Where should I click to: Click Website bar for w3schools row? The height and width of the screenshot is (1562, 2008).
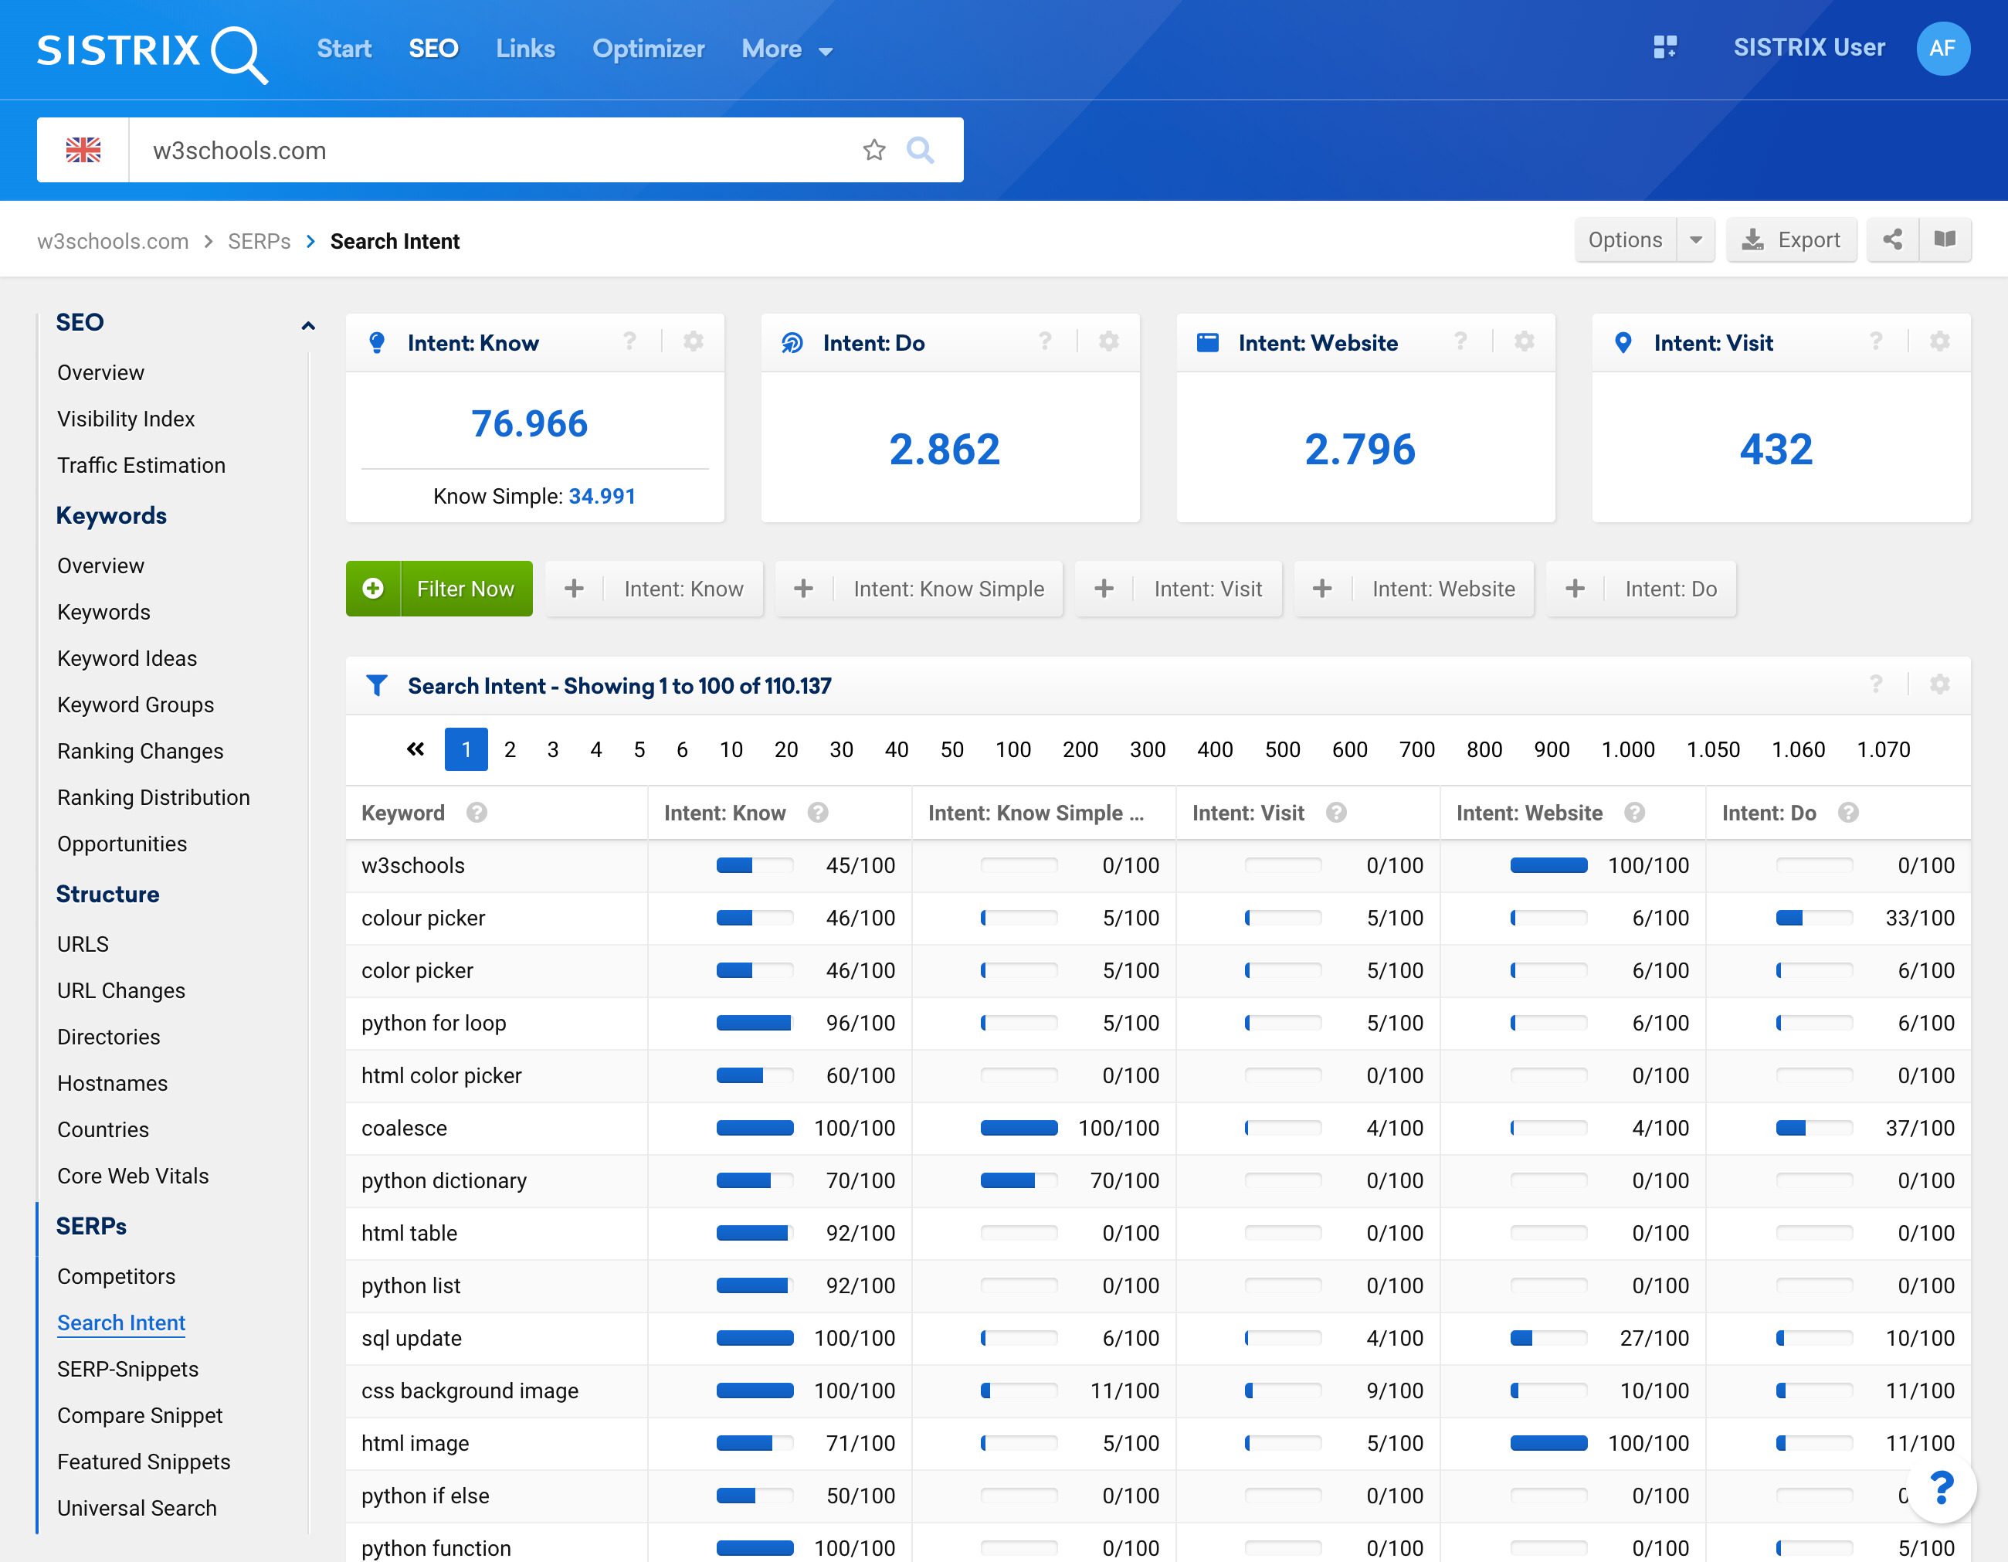[1549, 866]
